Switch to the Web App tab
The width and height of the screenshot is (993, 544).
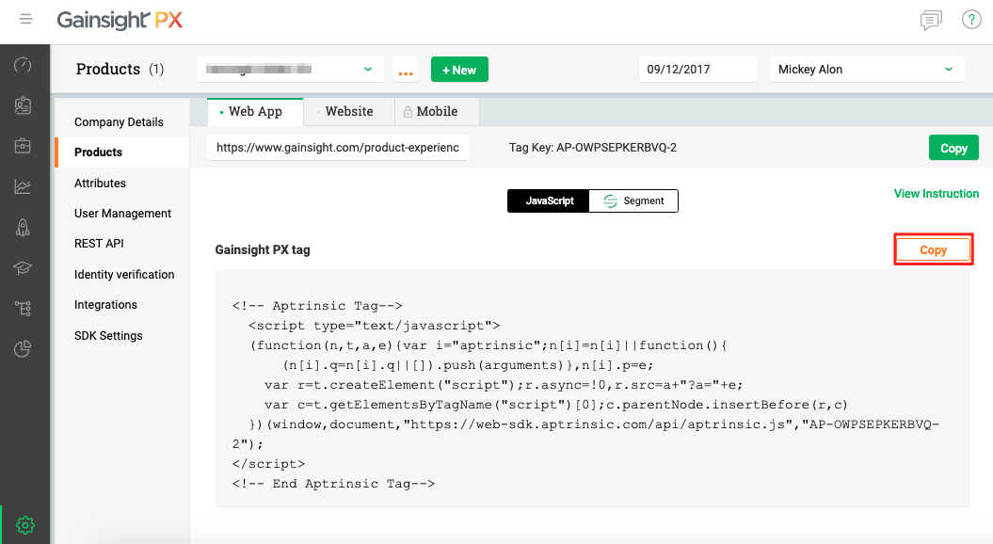tap(255, 111)
